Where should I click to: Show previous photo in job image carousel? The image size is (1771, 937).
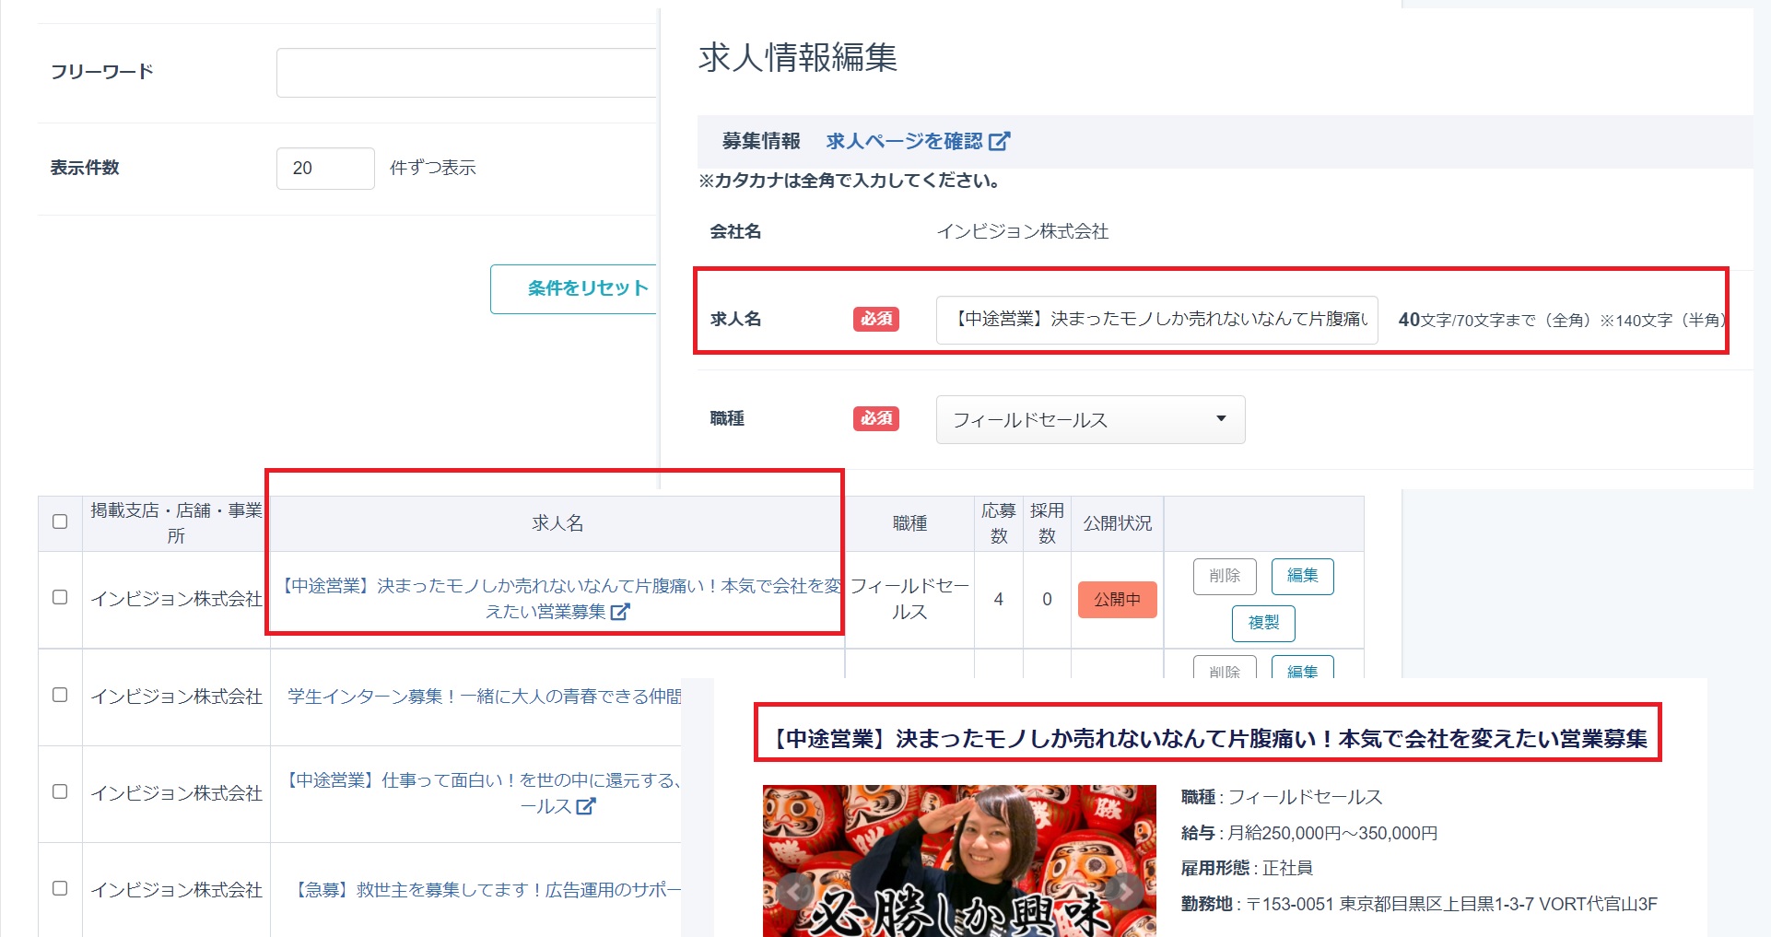coord(792,891)
